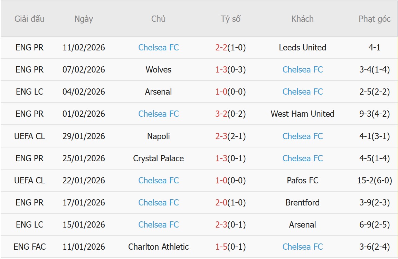Viewport: 398px width, 259px height.
Task: Click the 15-2 corner count for Pafos match
Action: 366,181
